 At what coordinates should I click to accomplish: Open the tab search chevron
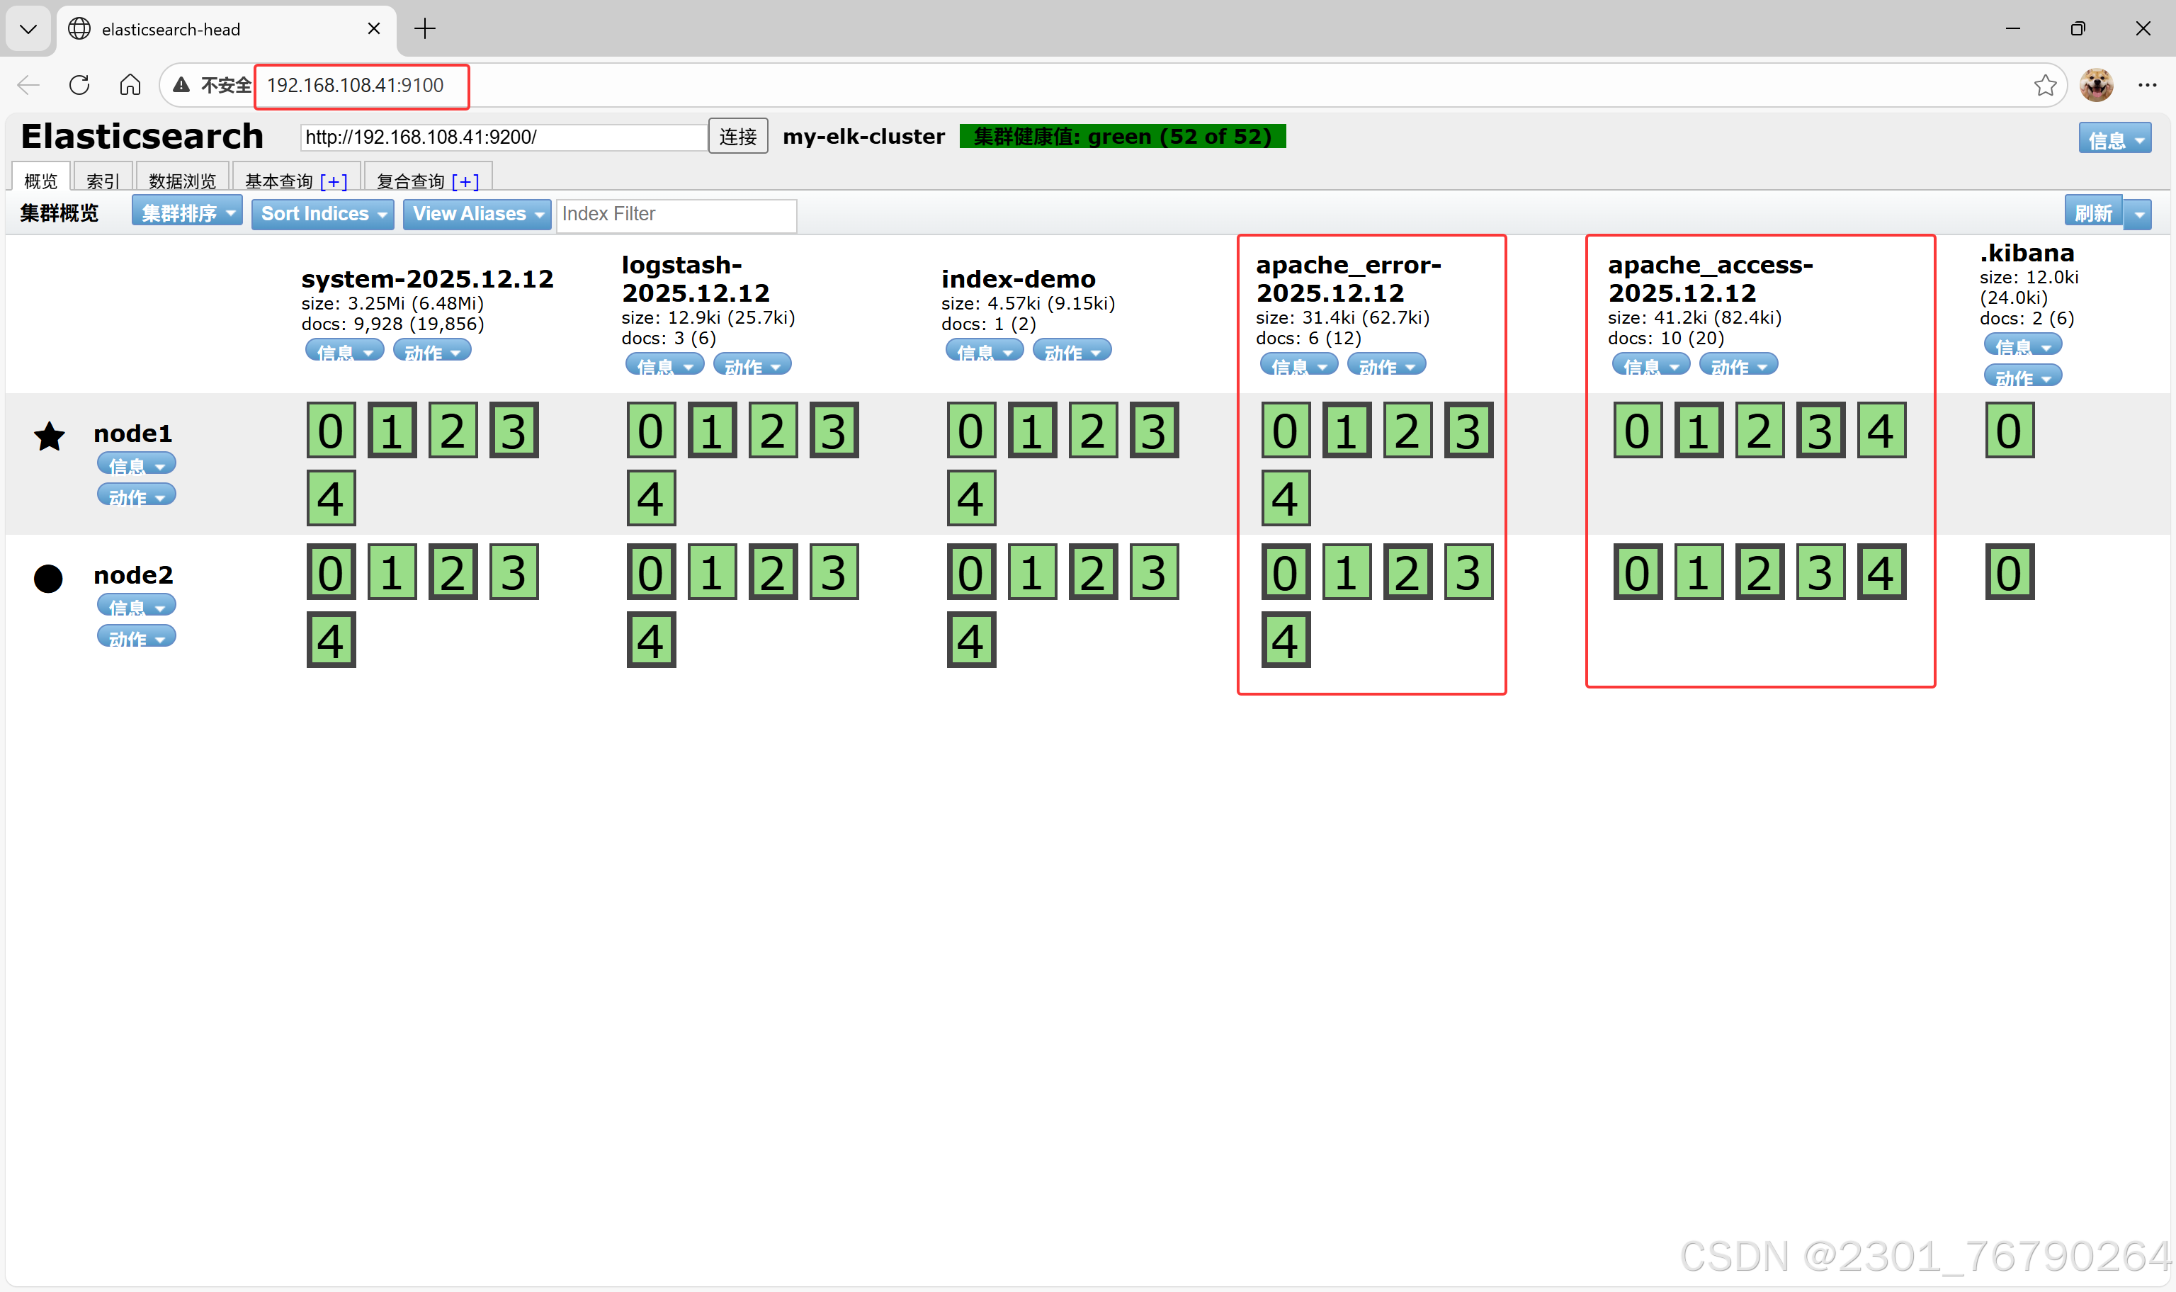(28, 29)
